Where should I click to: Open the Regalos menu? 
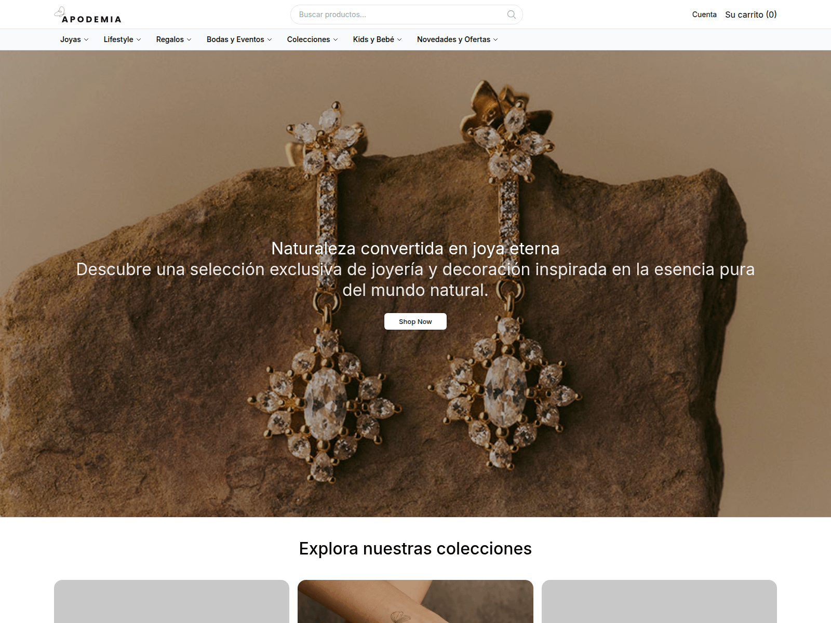(x=173, y=39)
